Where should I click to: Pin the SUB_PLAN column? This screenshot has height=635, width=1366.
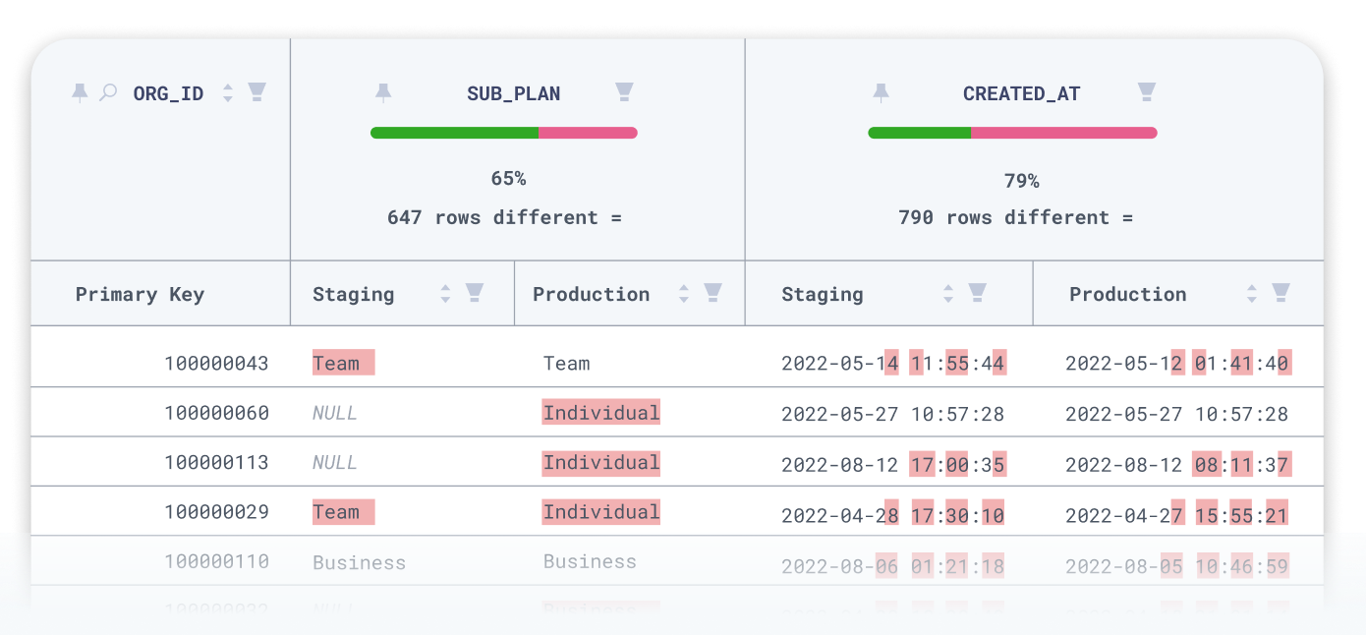pyautogui.click(x=383, y=91)
